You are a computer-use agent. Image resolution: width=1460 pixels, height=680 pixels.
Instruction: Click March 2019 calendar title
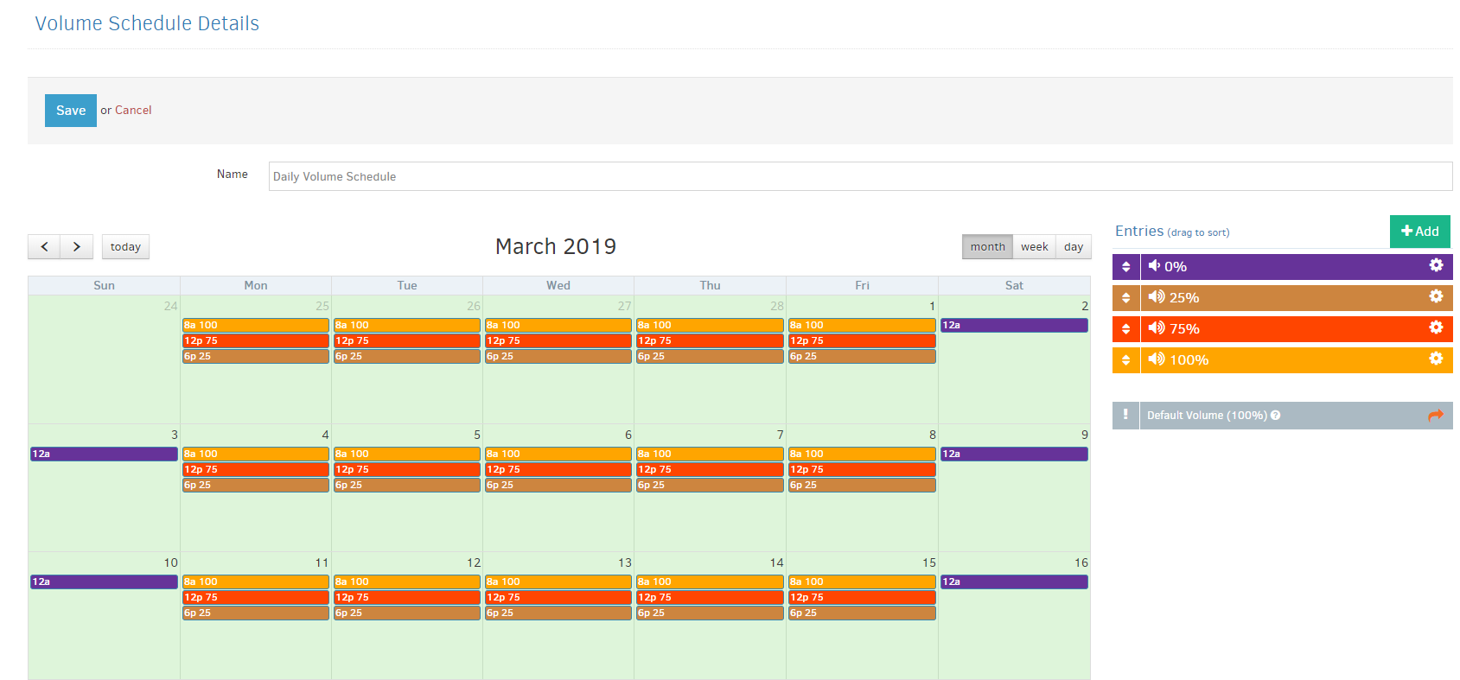[556, 246]
